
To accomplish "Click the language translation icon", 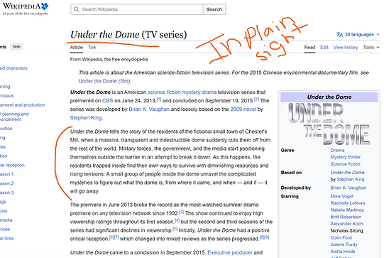I will [339, 35].
